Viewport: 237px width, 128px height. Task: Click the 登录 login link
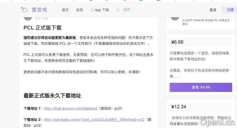click(213, 10)
